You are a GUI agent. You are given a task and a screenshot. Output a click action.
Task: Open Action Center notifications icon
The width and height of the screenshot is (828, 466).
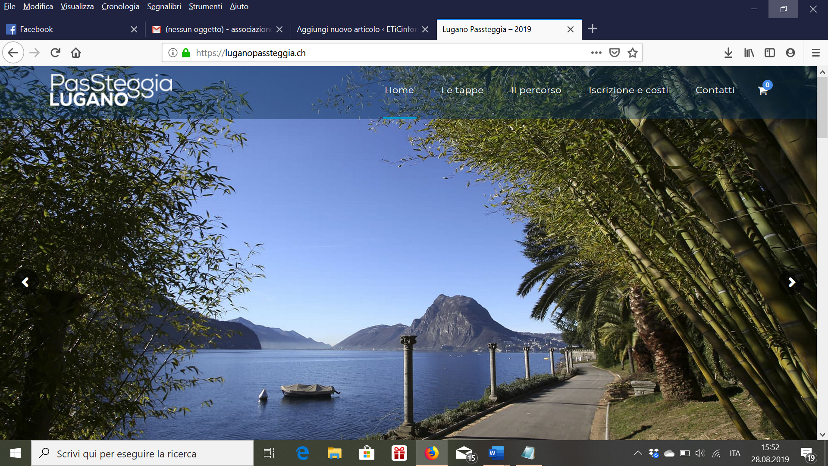[x=808, y=454]
